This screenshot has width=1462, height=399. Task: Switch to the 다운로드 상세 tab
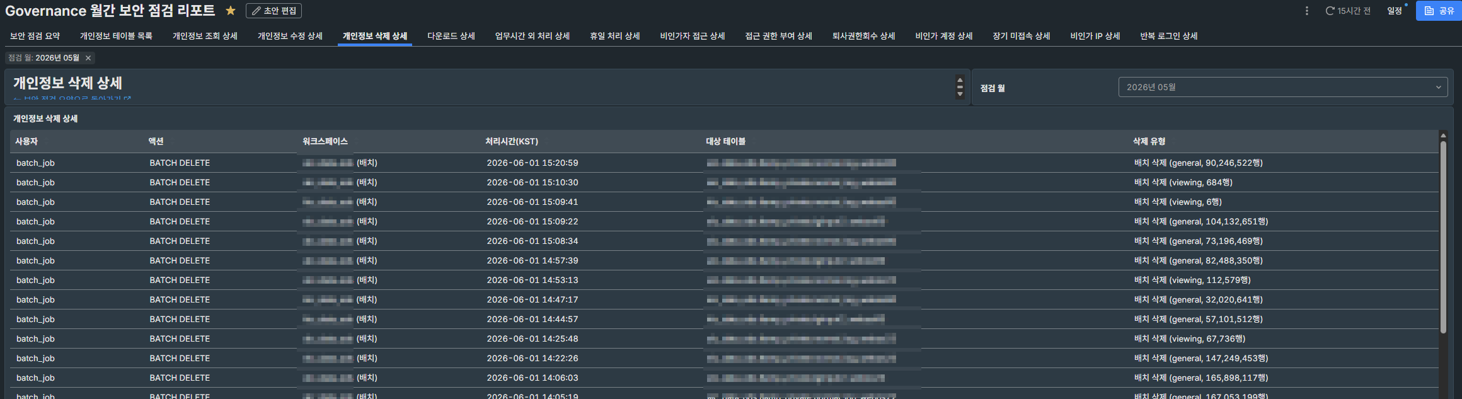[451, 36]
